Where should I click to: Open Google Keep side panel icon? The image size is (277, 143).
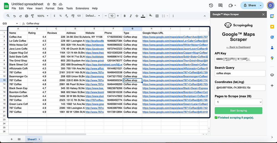coord(272,27)
